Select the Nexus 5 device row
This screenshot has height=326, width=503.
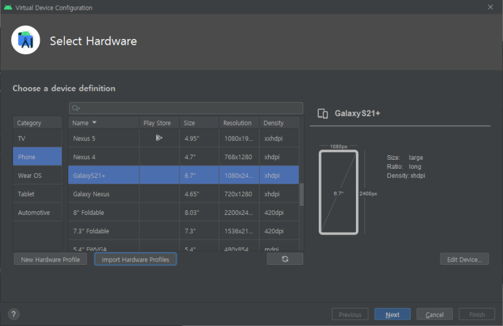(184, 138)
